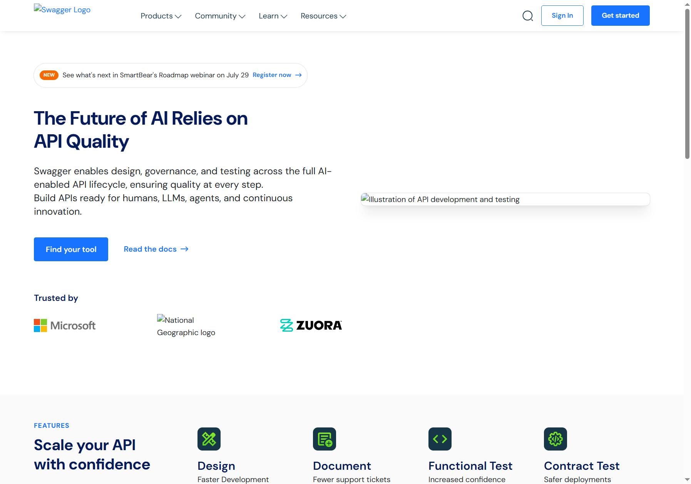
Task: Open the Resources navigation menu
Action: click(323, 16)
